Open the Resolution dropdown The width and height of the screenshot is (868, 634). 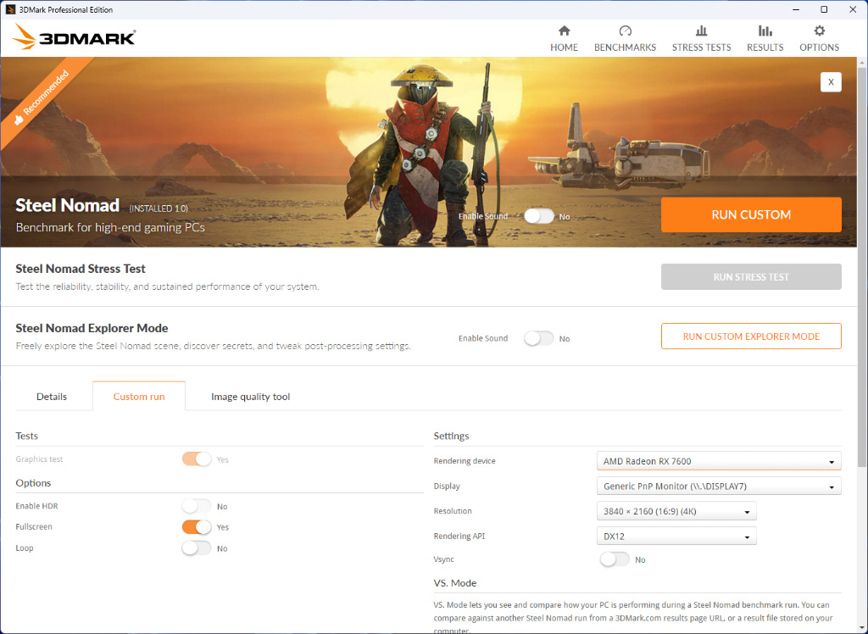click(x=676, y=511)
